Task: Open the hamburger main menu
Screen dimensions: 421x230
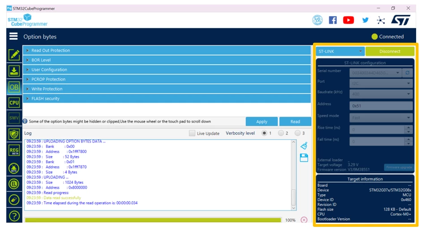Action: 13,36
